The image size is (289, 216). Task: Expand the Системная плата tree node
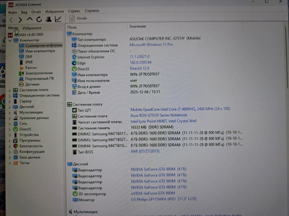[10, 90]
